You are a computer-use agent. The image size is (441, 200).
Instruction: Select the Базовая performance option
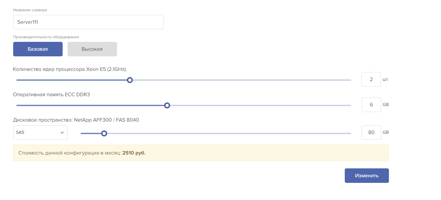pyautogui.click(x=38, y=49)
